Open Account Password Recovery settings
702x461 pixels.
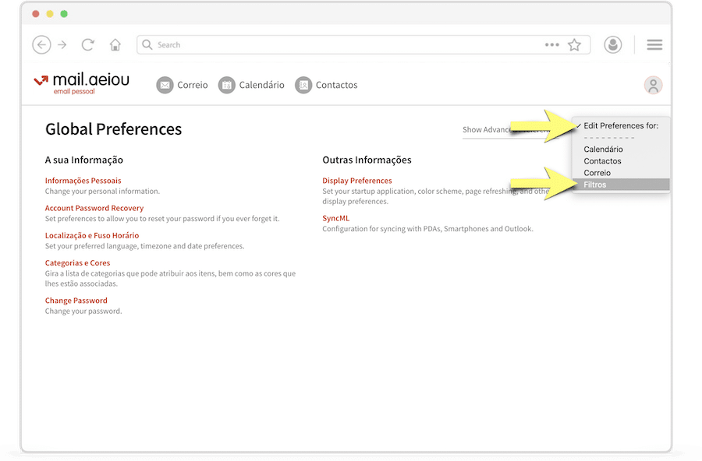(94, 208)
